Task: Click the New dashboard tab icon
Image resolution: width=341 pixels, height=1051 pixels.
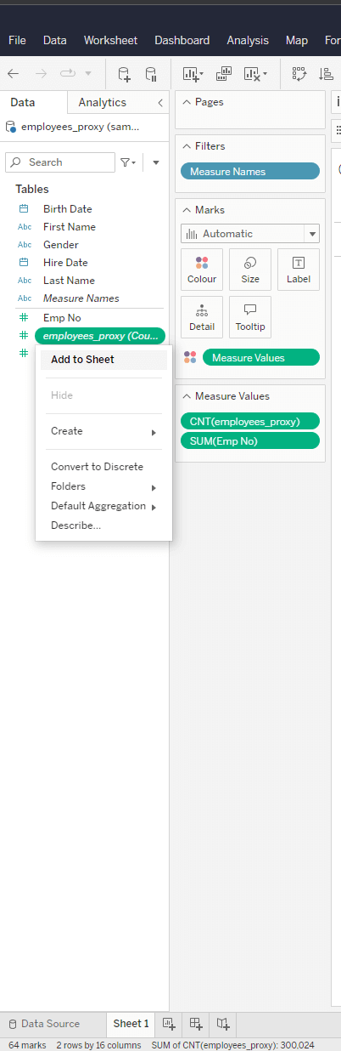Action: [196, 1024]
